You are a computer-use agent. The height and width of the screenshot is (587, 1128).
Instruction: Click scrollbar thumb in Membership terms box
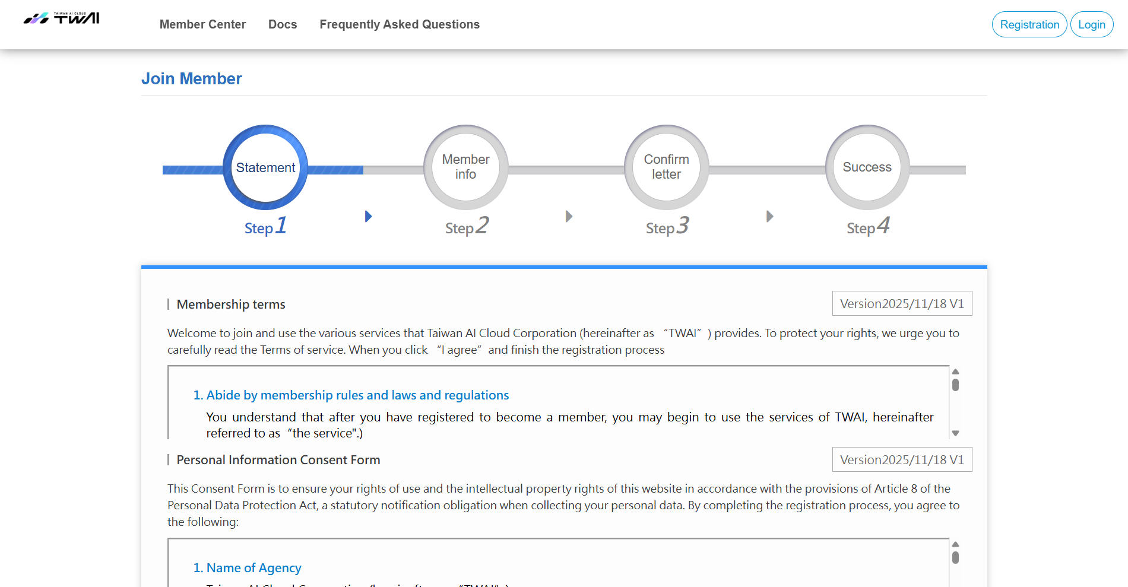955,385
